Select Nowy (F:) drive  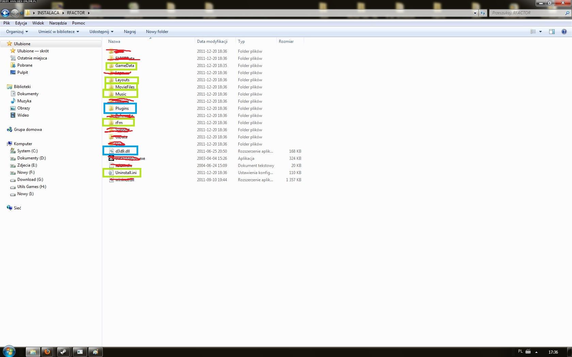pyautogui.click(x=26, y=172)
